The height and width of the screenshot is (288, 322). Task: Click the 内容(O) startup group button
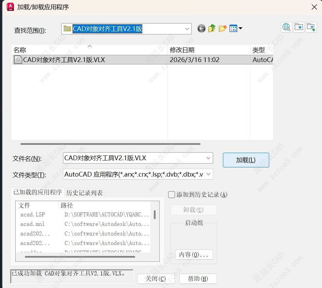tap(194, 254)
